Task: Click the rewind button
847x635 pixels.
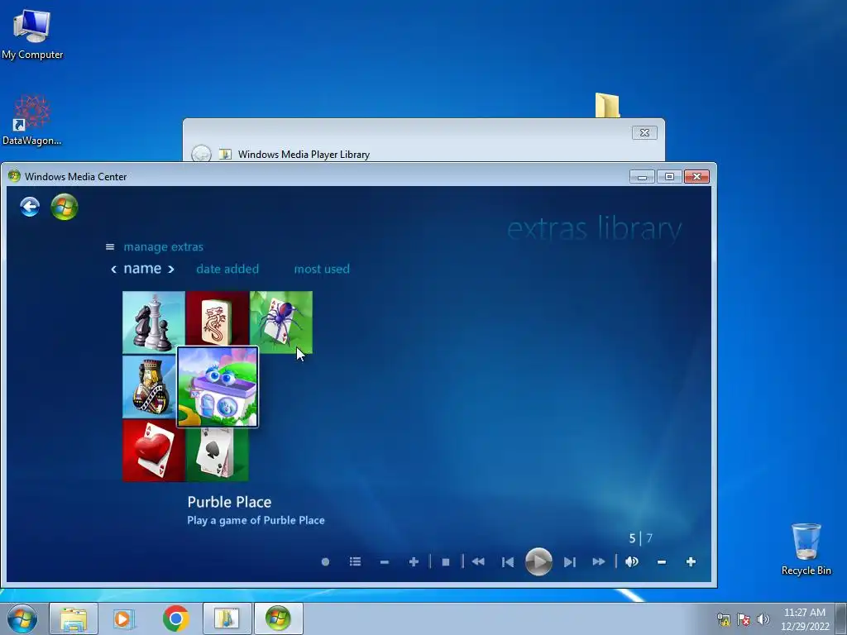Action: (x=478, y=562)
